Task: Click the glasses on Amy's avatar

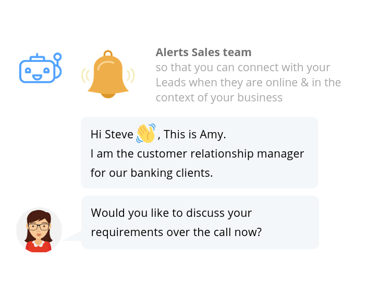Action: (x=39, y=226)
